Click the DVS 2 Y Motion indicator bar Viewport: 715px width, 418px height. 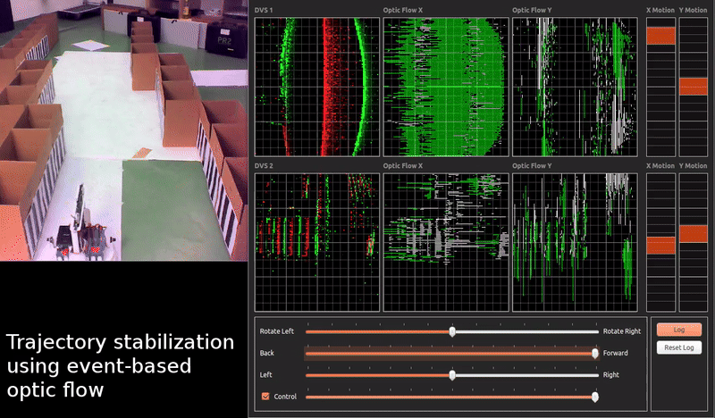[x=693, y=241]
